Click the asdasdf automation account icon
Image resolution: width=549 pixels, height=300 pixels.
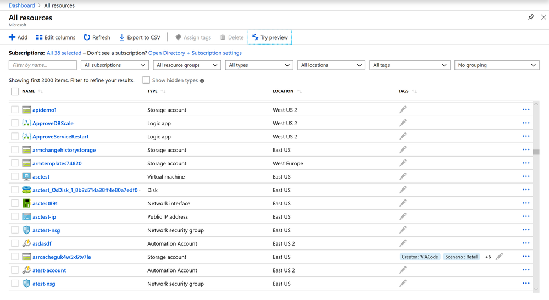coord(26,243)
